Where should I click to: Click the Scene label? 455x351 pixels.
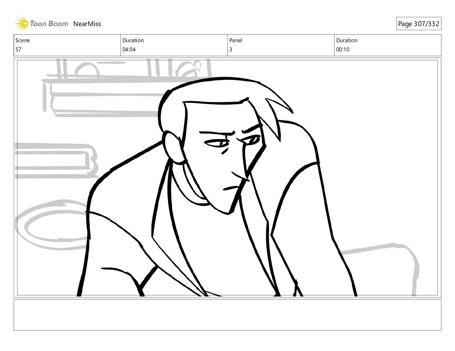coord(23,40)
